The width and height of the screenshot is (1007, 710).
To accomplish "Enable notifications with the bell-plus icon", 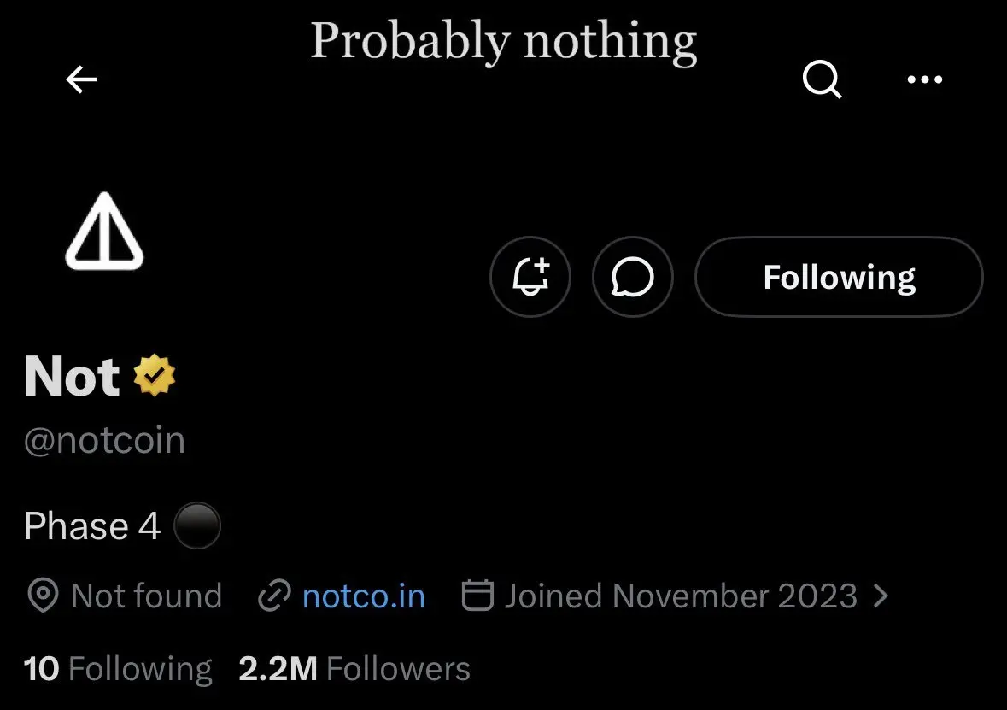I will click(530, 277).
